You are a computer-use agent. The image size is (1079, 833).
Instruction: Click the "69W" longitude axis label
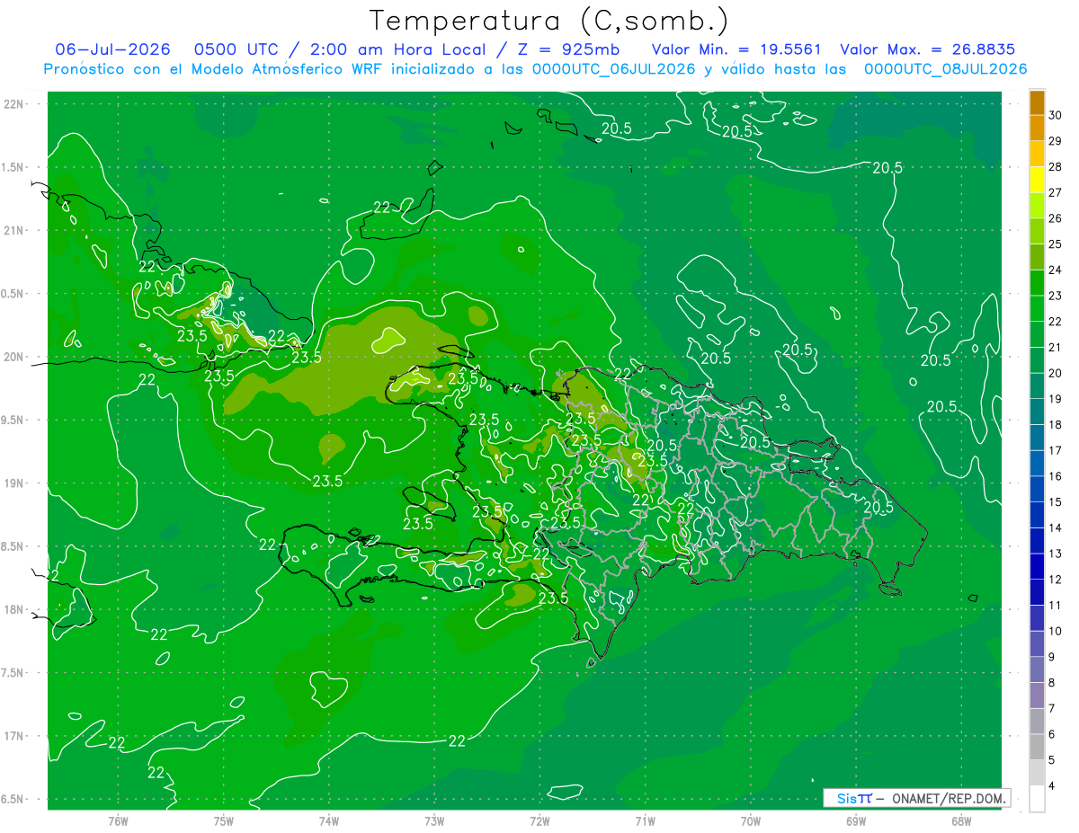[855, 820]
